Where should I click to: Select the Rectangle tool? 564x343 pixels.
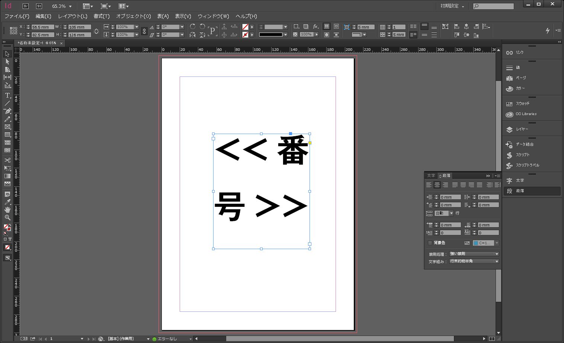click(7, 135)
